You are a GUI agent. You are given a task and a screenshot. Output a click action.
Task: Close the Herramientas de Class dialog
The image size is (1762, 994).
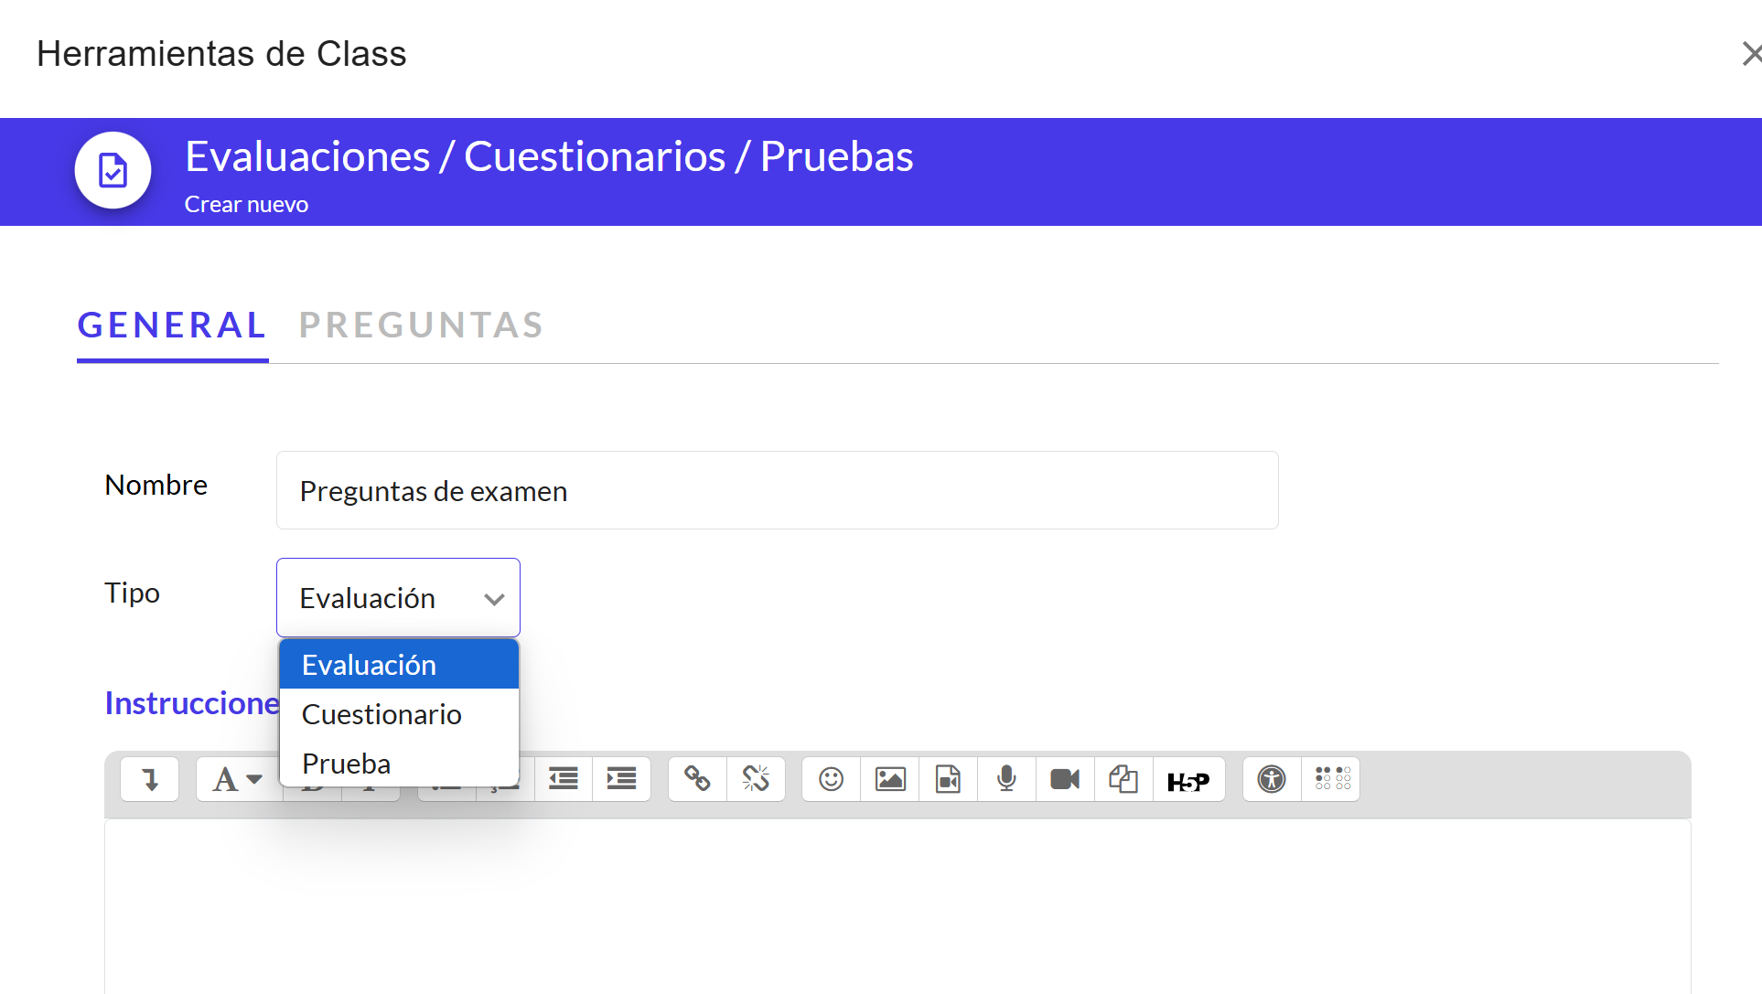tap(1750, 54)
